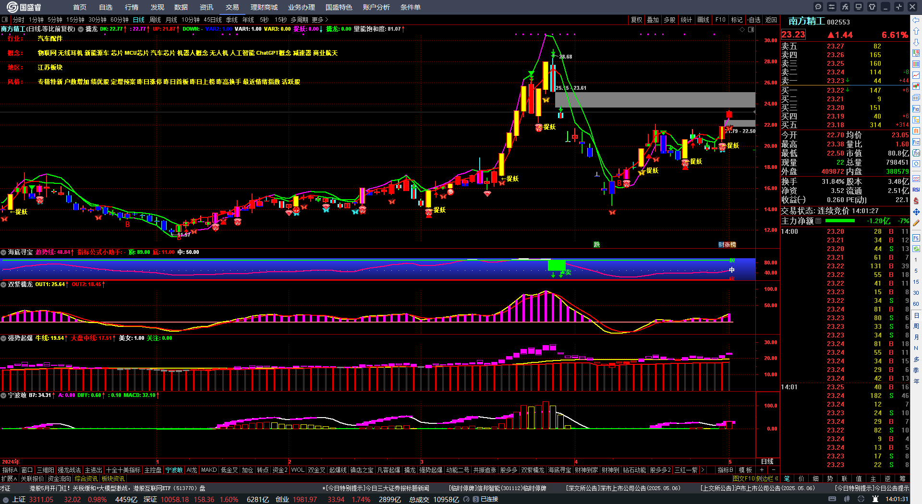
Task: Collapse the 侧边栏 sidebar
Action: (767, 479)
